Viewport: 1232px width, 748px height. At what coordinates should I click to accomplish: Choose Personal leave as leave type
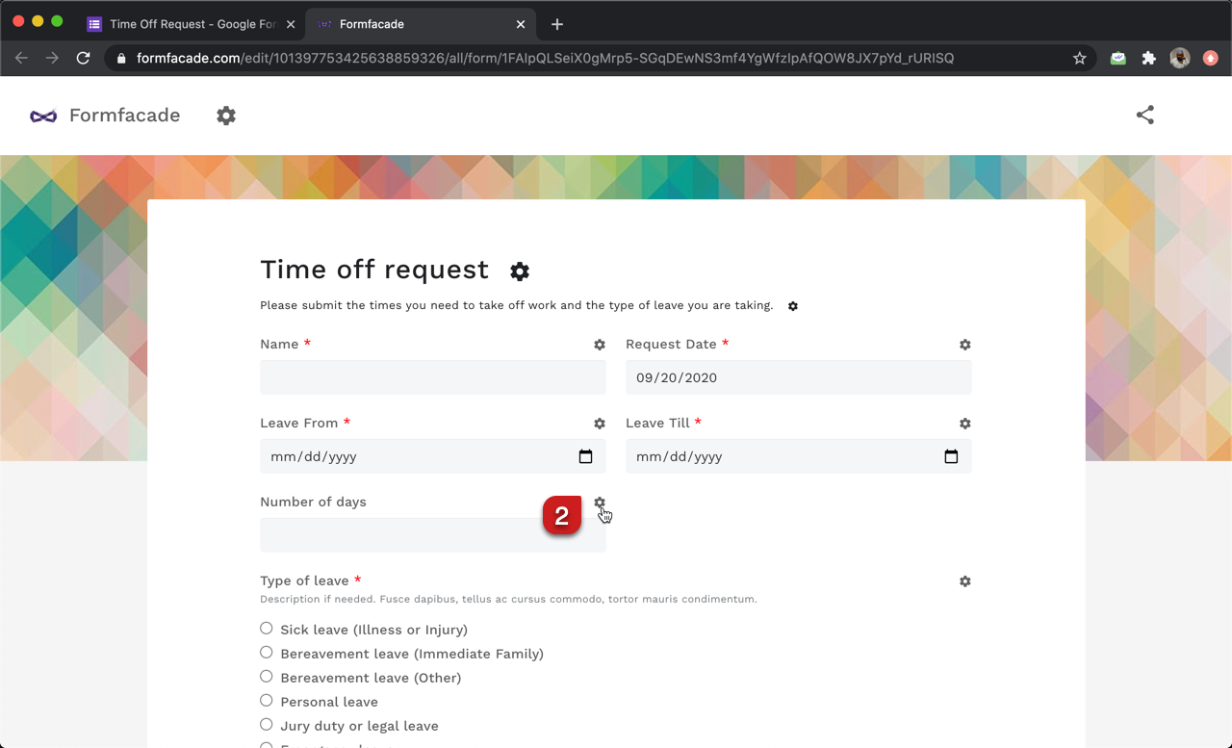tap(266, 700)
